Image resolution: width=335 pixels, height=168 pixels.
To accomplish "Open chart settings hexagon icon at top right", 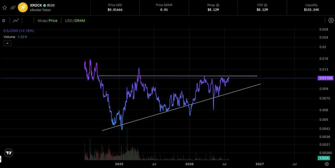I will 331,20.
